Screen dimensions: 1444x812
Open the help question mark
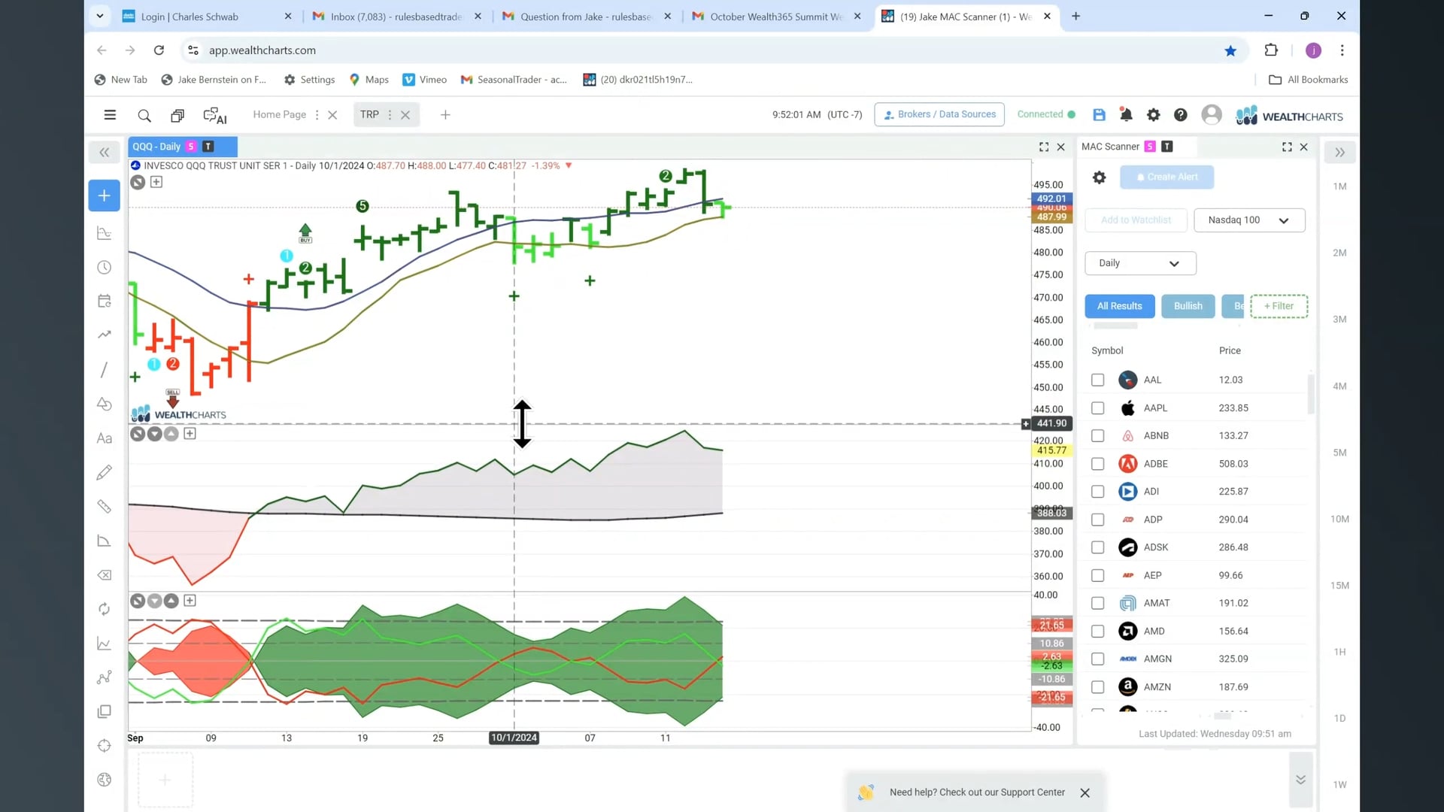pos(1181,115)
